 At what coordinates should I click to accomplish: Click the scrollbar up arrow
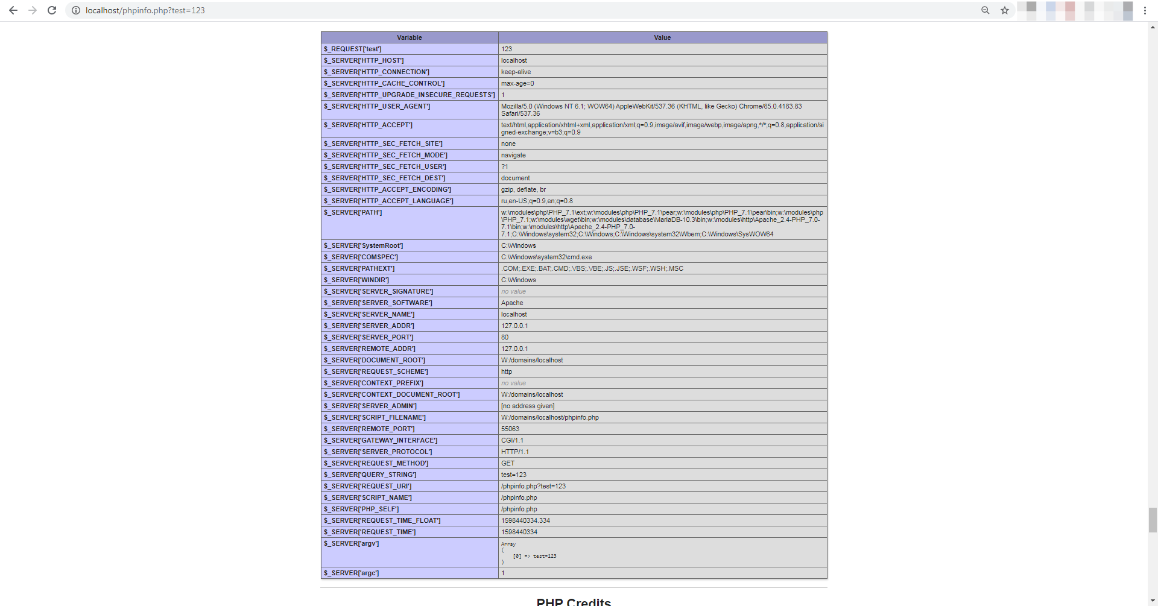(1153, 27)
